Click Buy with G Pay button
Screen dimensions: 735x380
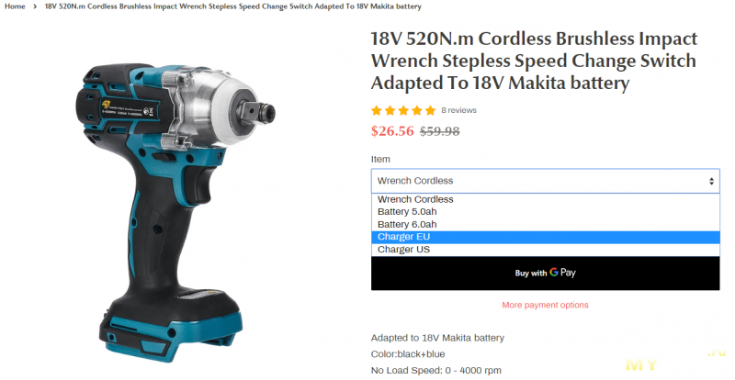545,274
